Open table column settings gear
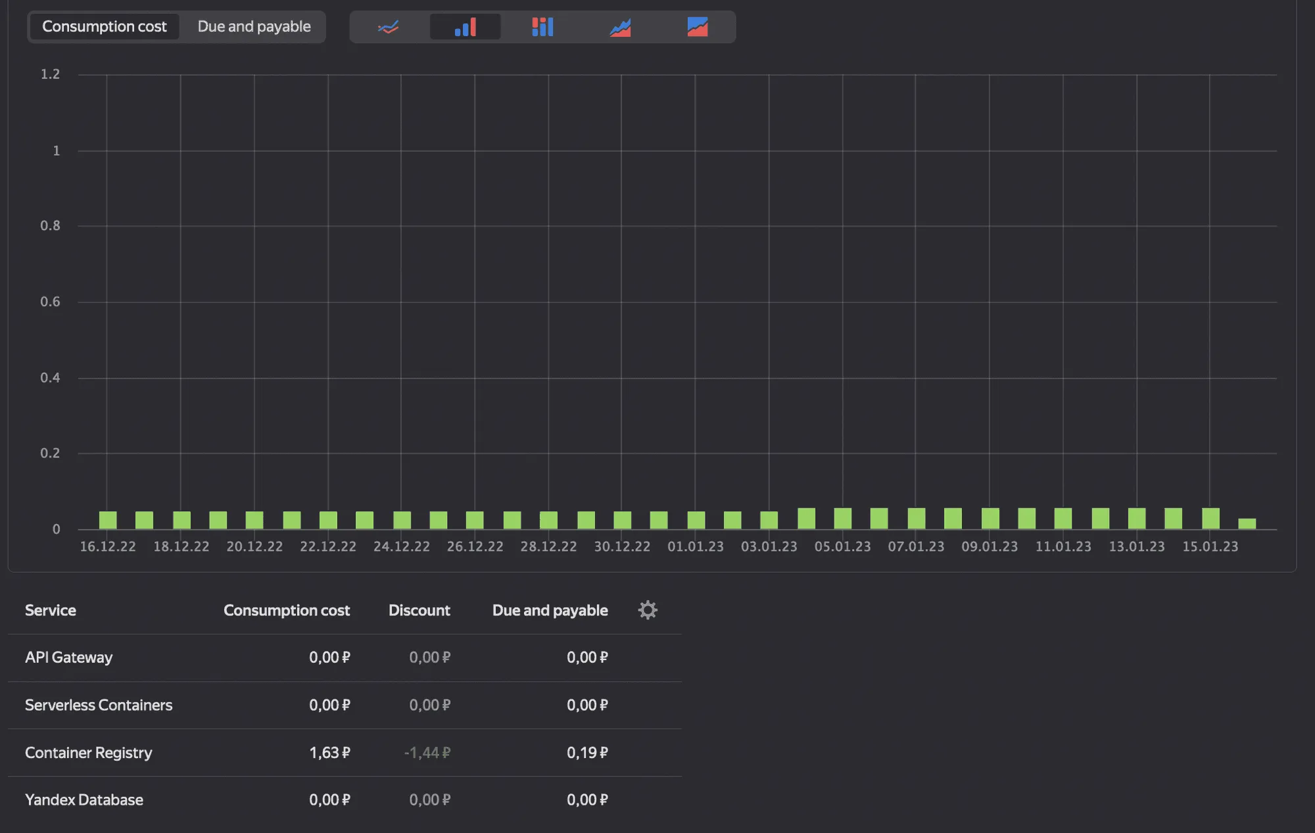1315x833 pixels. coord(648,610)
